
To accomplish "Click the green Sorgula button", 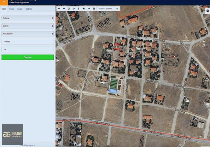I will [x=28, y=57].
